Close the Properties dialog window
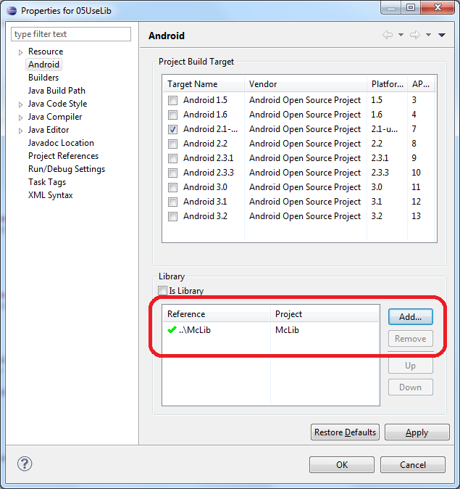Screen dimensions: 460x489 point(438,7)
